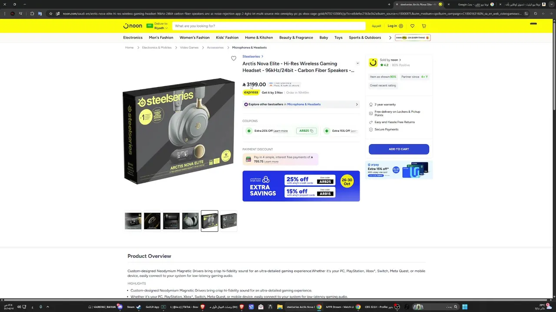The height and width of the screenshot is (312, 556).
Task: Click the urpay Extra 15% off banner
Action: (399, 170)
